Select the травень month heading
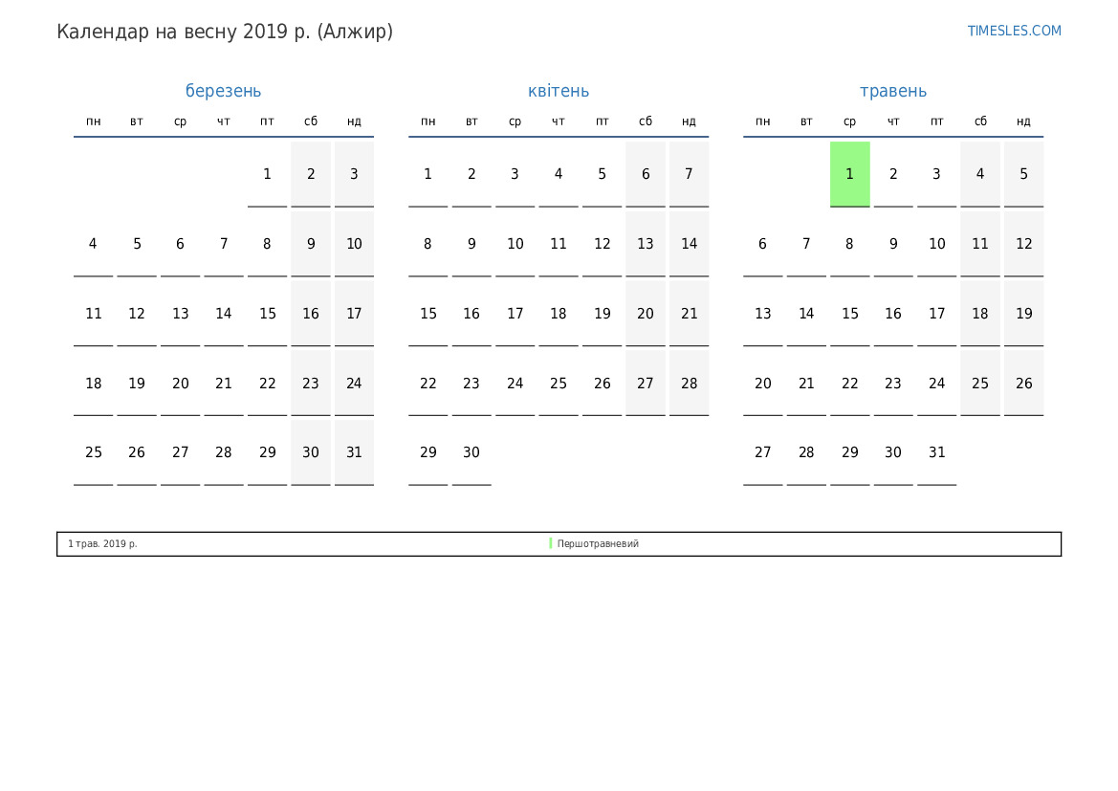The height and width of the screenshot is (791, 1118). tap(893, 91)
